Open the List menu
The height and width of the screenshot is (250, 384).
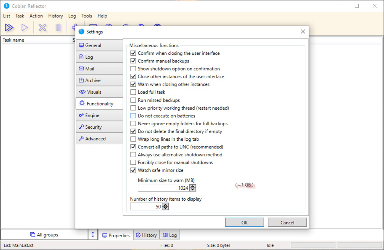click(7, 16)
